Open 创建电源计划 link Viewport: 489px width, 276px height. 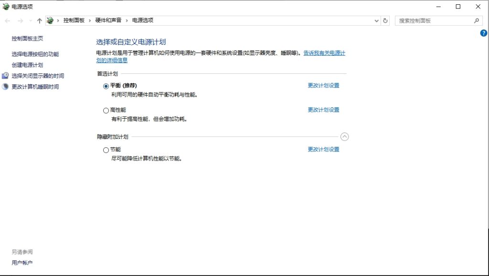(27, 65)
